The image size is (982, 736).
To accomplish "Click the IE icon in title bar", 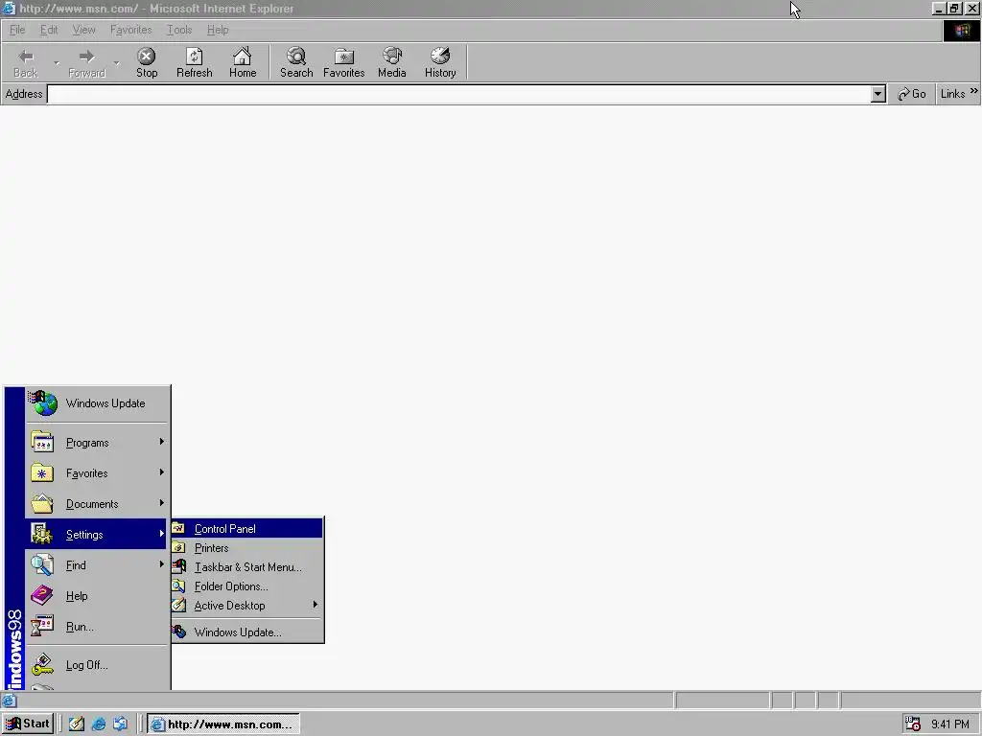I will click(9, 8).
